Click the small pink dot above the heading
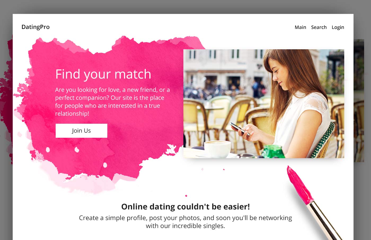This screenshot has height=240, width=371. [186, 196]
